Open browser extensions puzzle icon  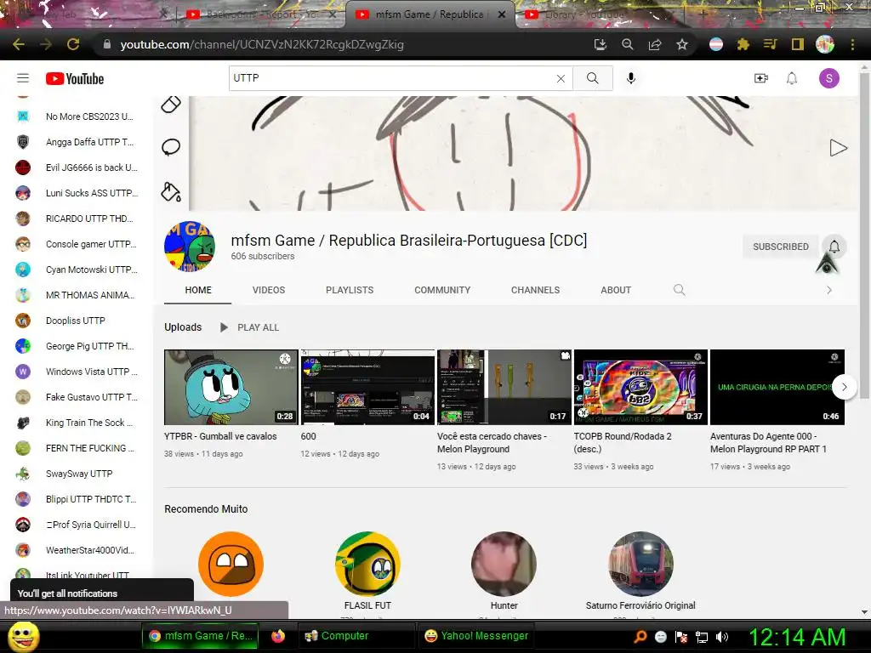click(x=743, y=44)
